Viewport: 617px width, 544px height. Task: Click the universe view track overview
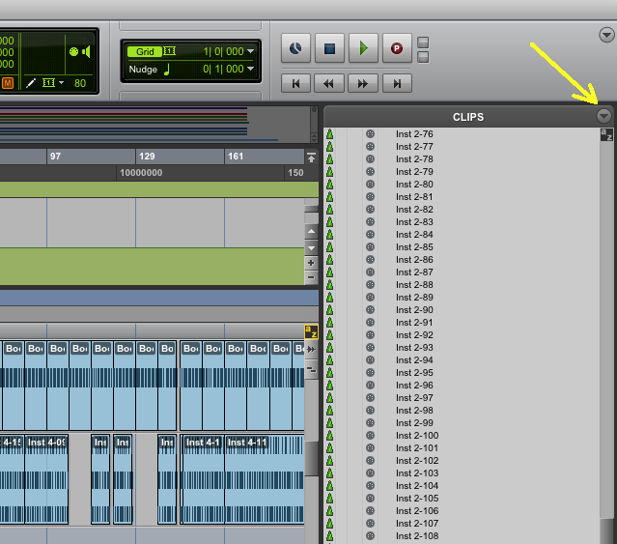[155, 125]
